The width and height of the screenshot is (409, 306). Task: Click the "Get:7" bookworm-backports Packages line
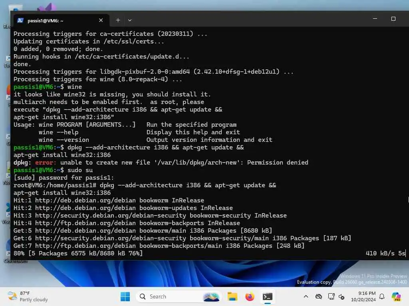coord(159,245)
